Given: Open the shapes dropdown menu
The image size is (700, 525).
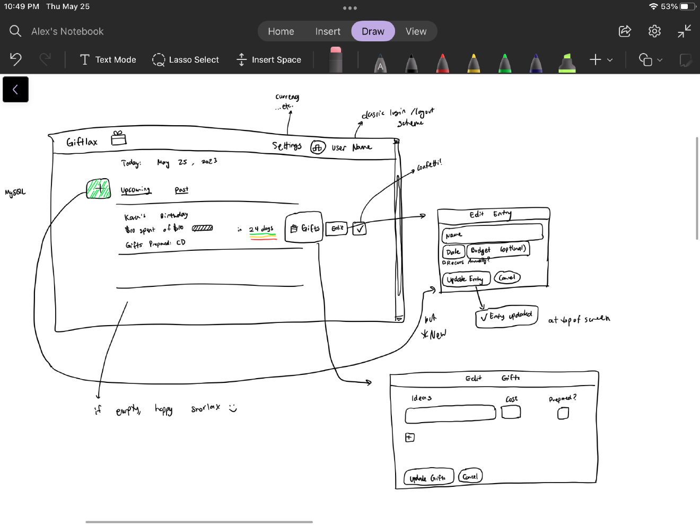Looking at the screenshot, I should pyautogui.click(x=650, y=59).
